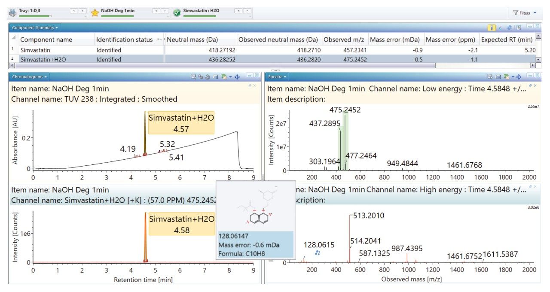550x292 pixels.
Task: Click the table grid icon in Spectra toolbar
Action: pos(498,76)
